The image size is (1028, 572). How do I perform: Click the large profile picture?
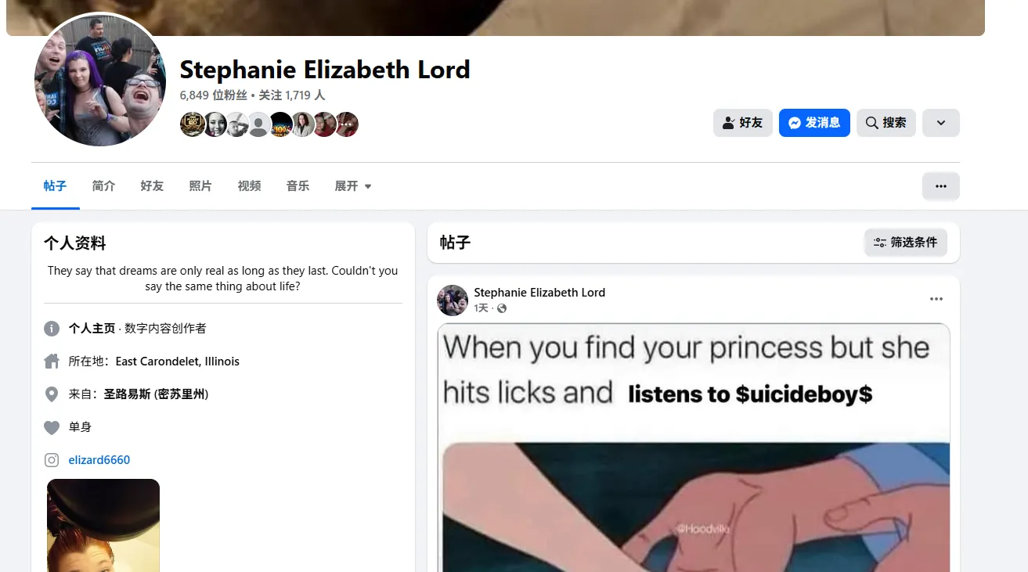click(x=100, y=80)
